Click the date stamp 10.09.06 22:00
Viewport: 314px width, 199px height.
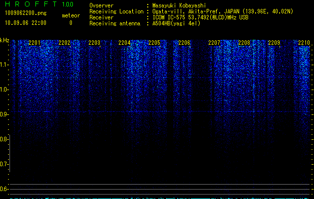pos(25,23)
